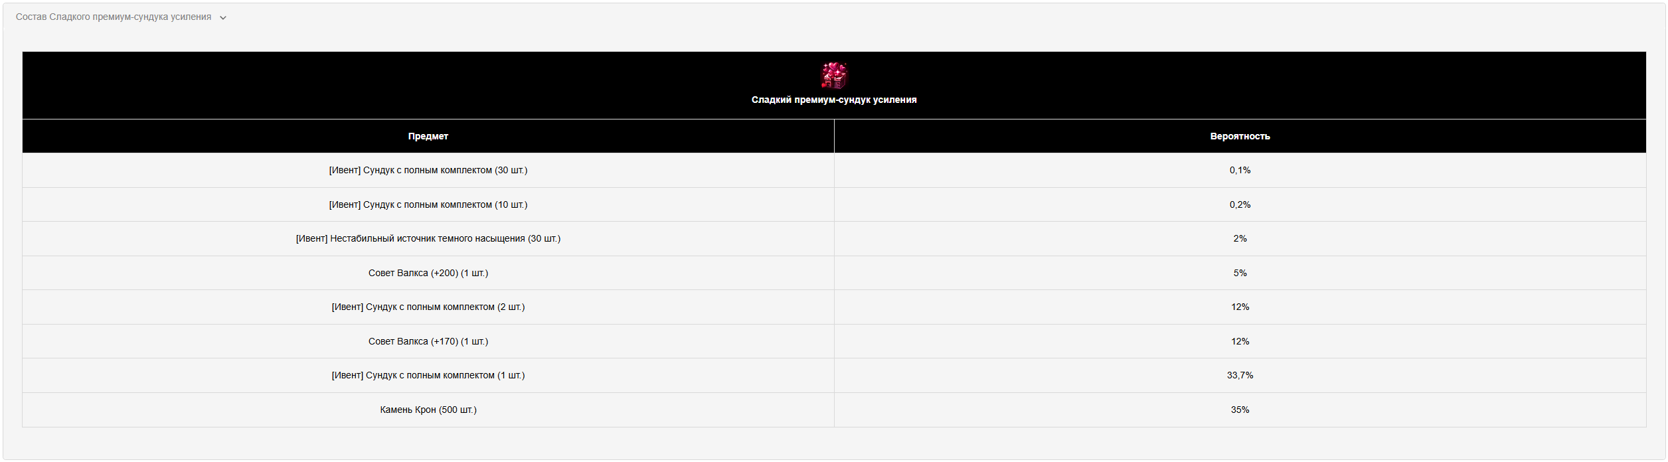Click the 5% probability cell

coord(1240,273)
